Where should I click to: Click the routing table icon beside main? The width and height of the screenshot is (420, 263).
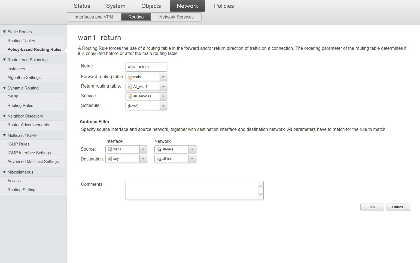point(130,77)
